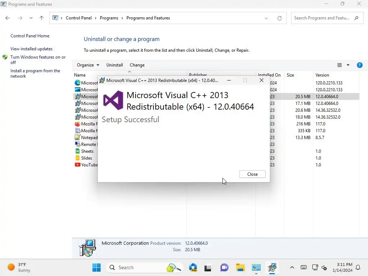Refresh the Programs and Features list
This screenshot has width=368, height=276.
pyautogui.click(x=279, y=18)
